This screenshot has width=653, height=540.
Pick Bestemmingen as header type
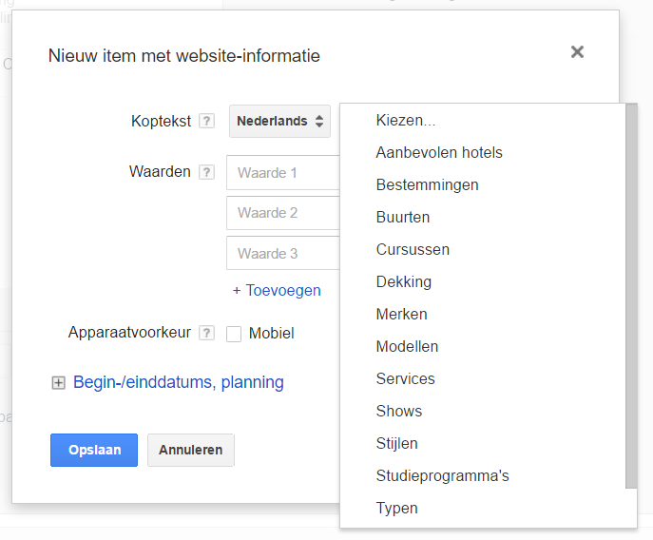pyautogui.click(x=427, y=184)
